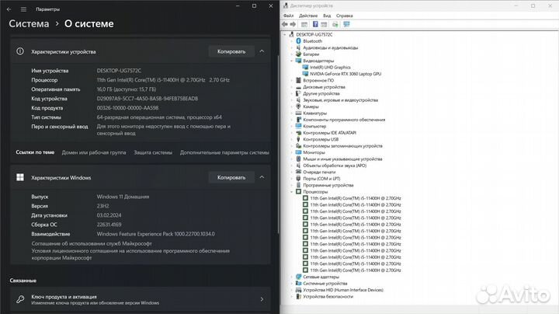The width and height of the screenshot is (559, 314).
Task: Expand the Сетевые адаптеры node
Action: pos(292,277)
